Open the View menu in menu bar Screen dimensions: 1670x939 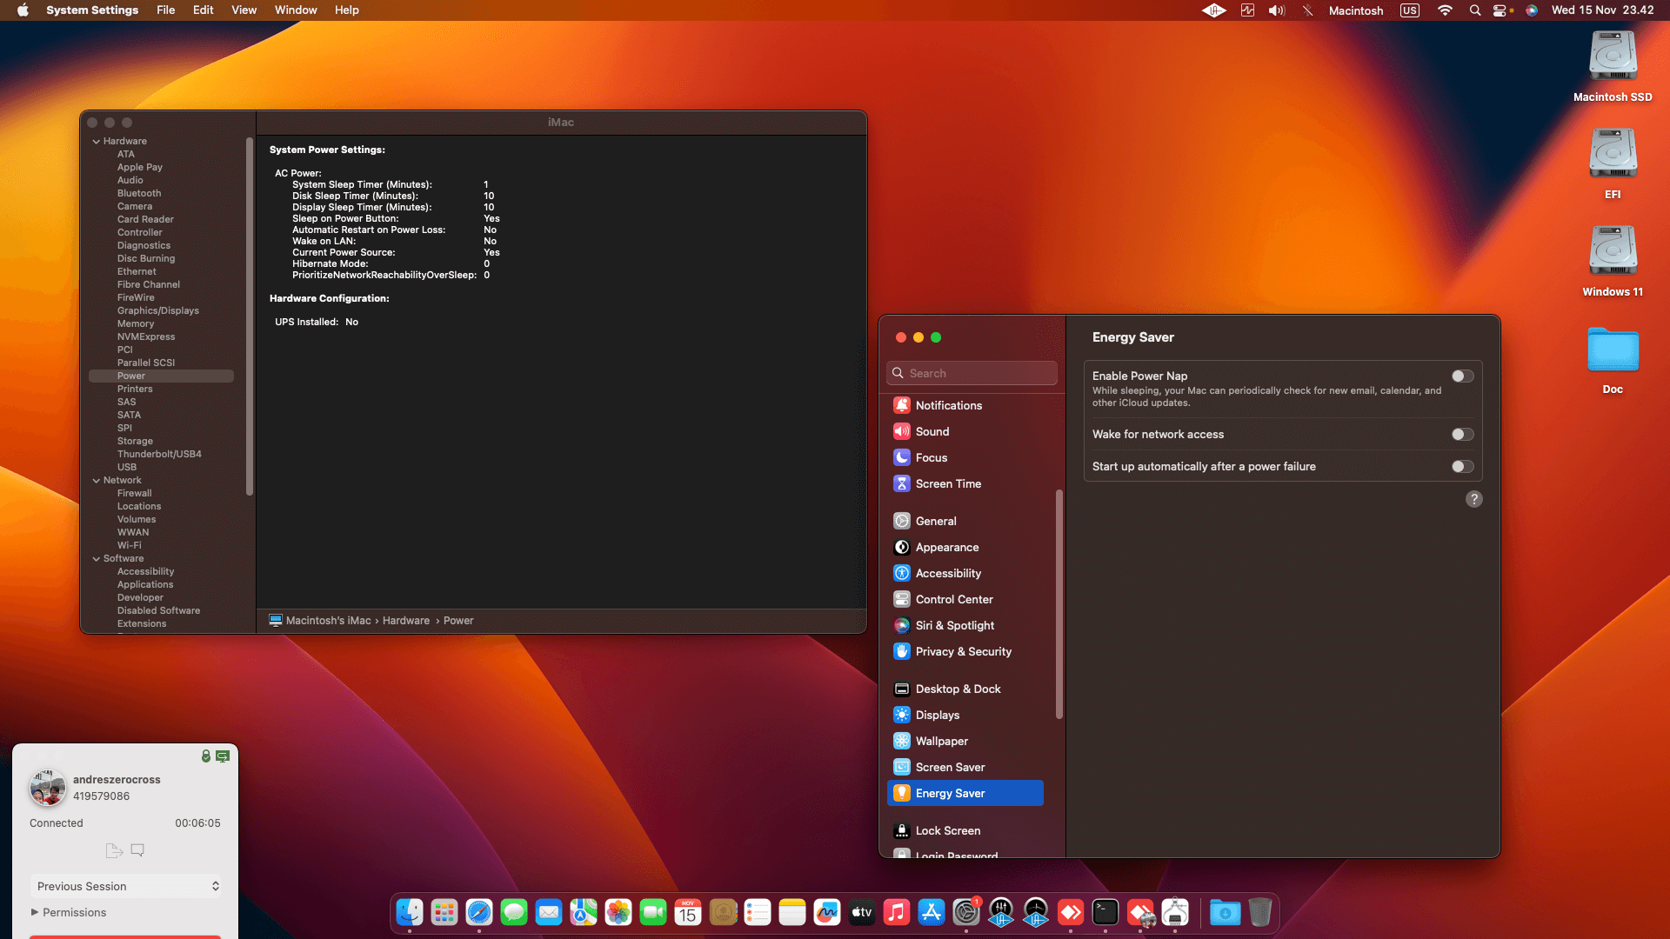click(x=244, y=10)
